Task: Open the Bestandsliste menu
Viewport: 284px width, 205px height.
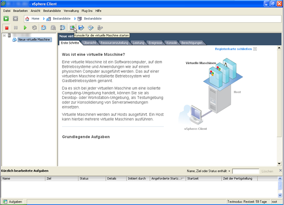Action: pos(52,11)
